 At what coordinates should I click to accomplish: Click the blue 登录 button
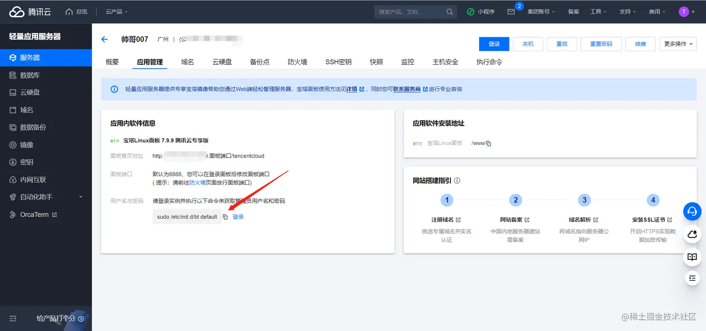(494, 44)
